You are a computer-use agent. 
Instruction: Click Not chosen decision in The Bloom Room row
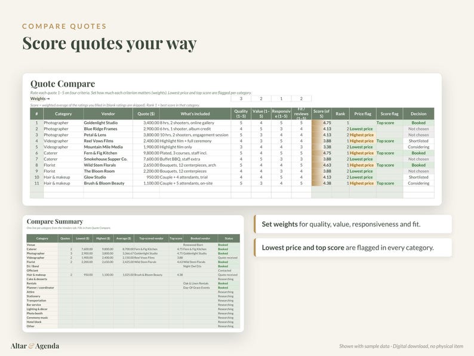418,171
